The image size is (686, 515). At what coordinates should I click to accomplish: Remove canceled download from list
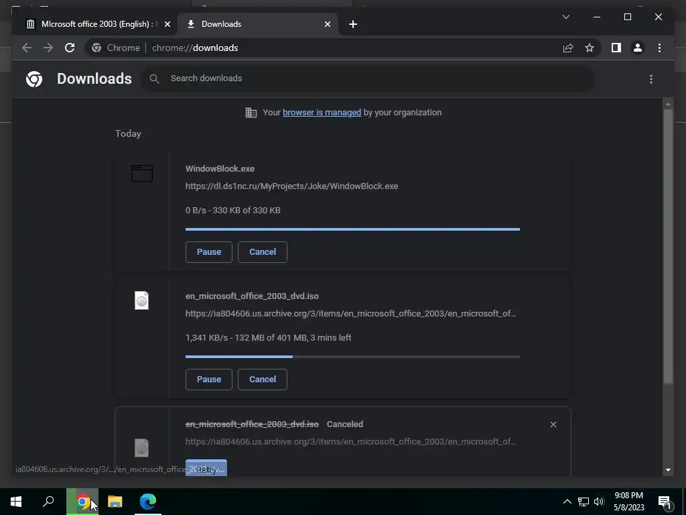pos(553,424)
